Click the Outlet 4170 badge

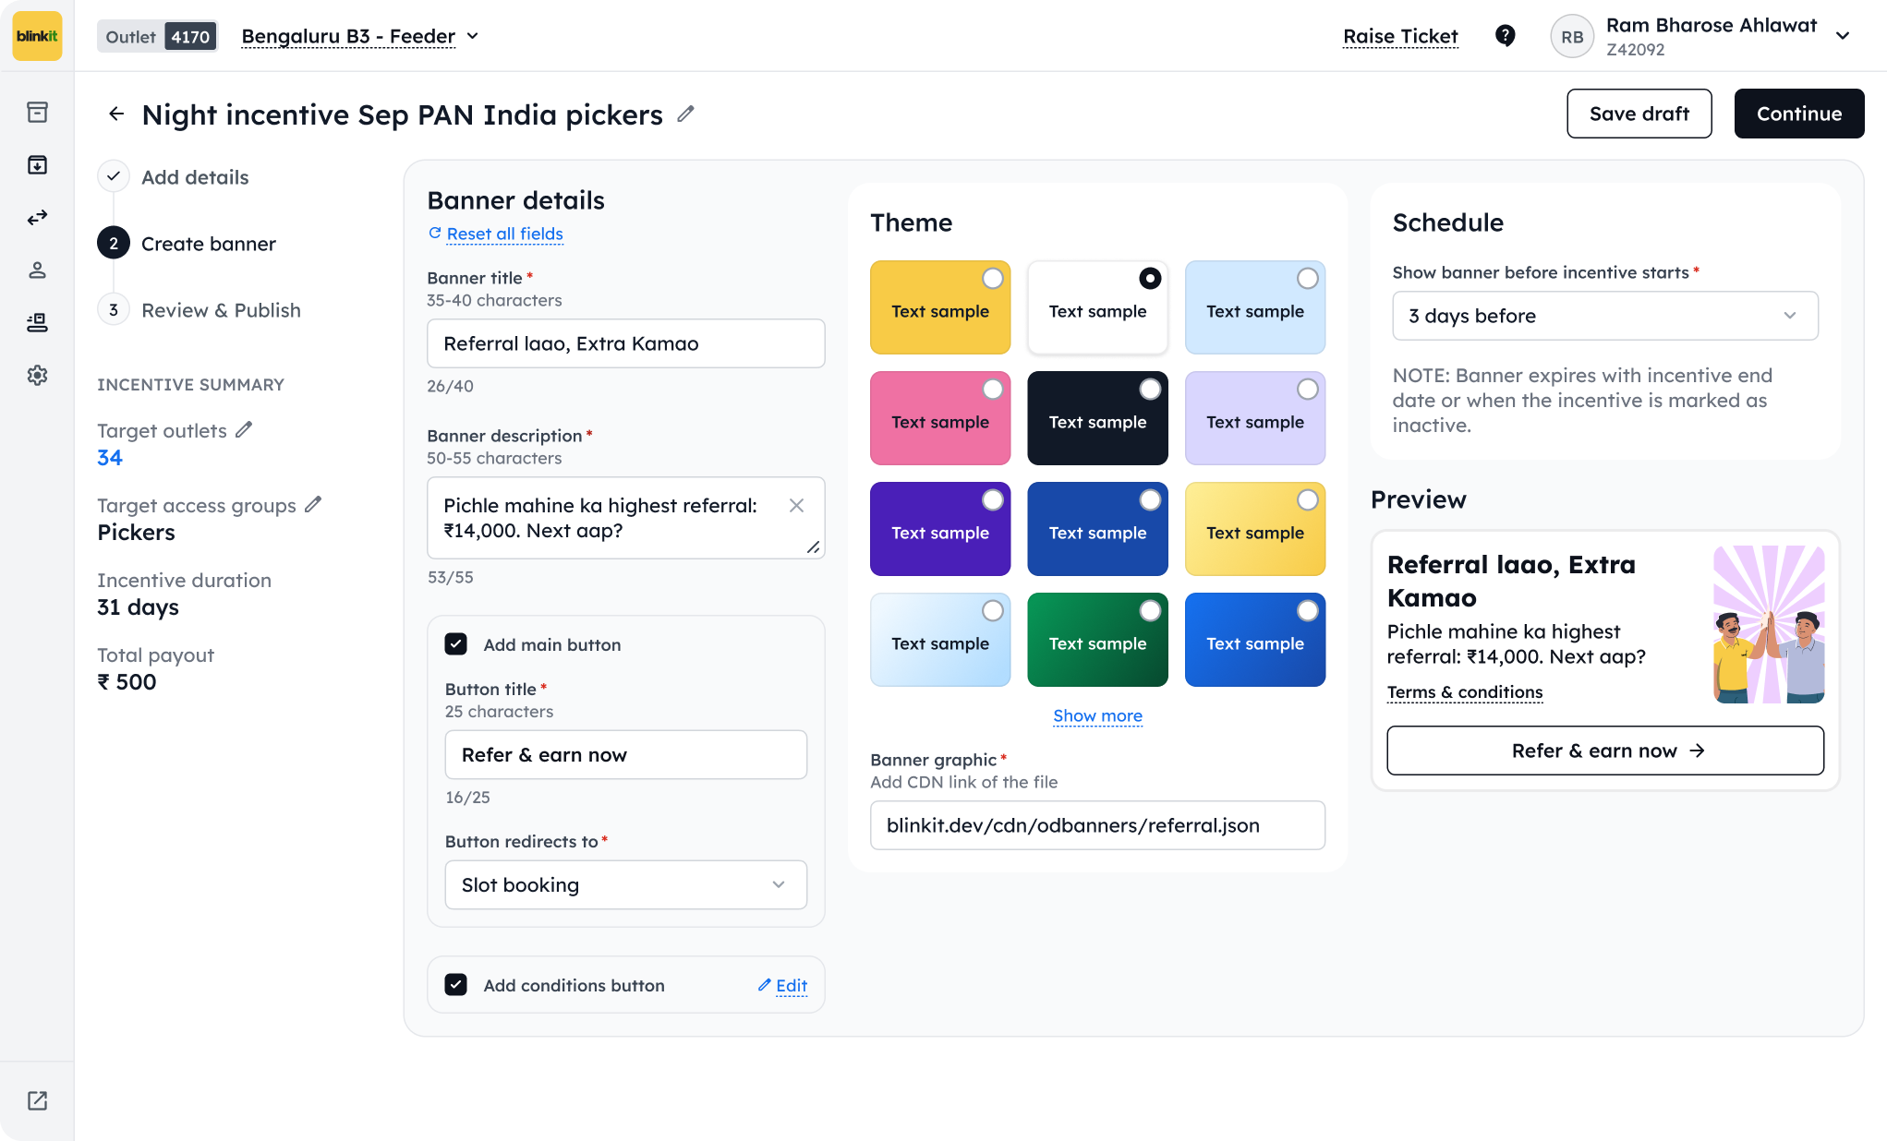158,37
